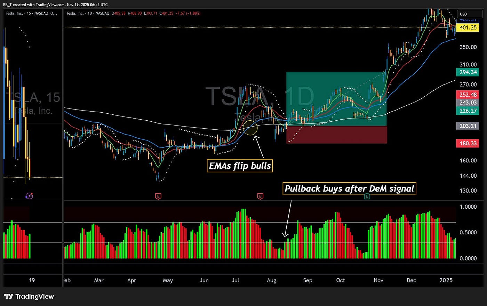Click the TradingView logo in the bottom-left corner

point(8,296)
